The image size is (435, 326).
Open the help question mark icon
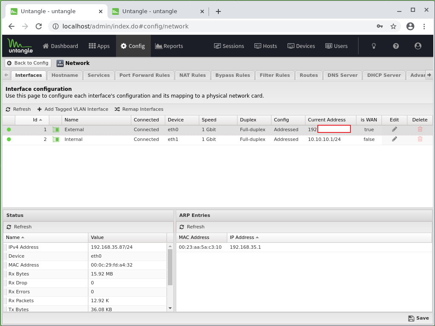click(x=396, y=46)
